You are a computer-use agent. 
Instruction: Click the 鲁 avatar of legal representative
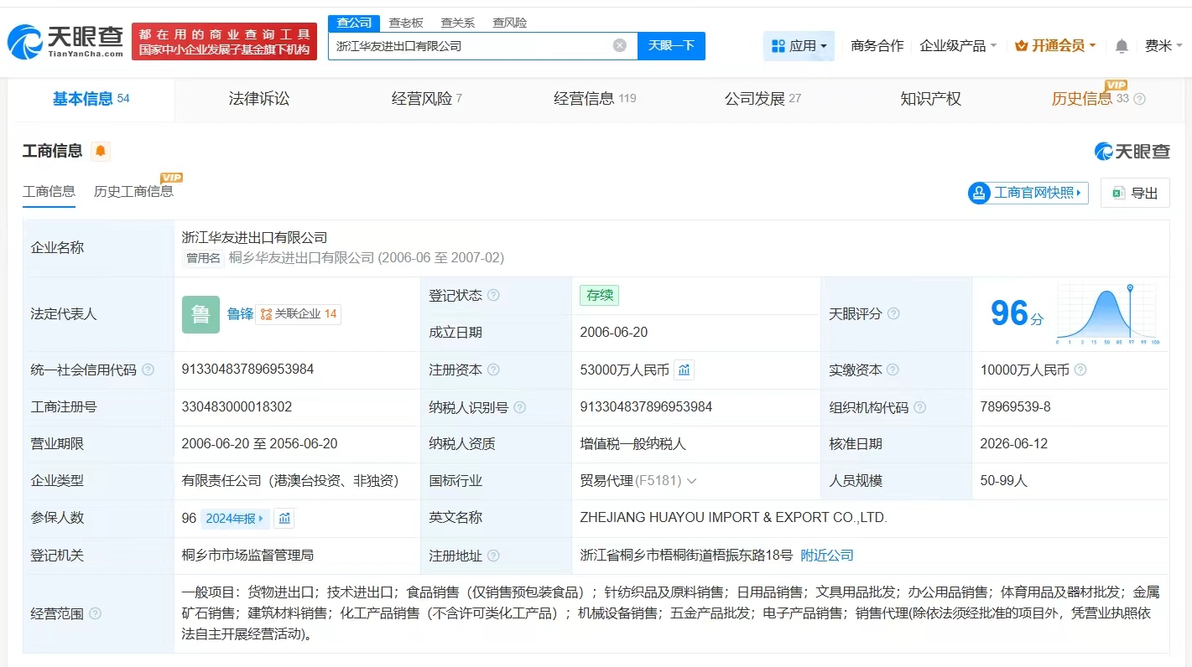(x=200, y=314)
